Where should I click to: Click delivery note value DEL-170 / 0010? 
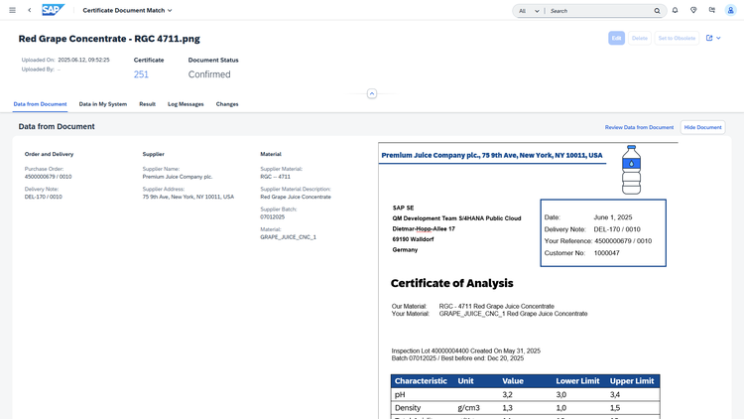coord(44,197)
